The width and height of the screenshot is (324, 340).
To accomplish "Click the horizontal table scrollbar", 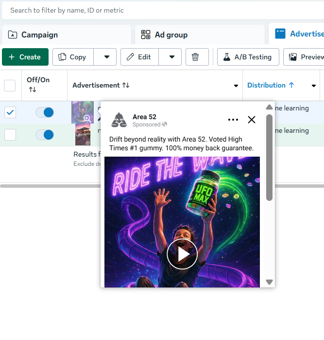I will coord(51,186).
